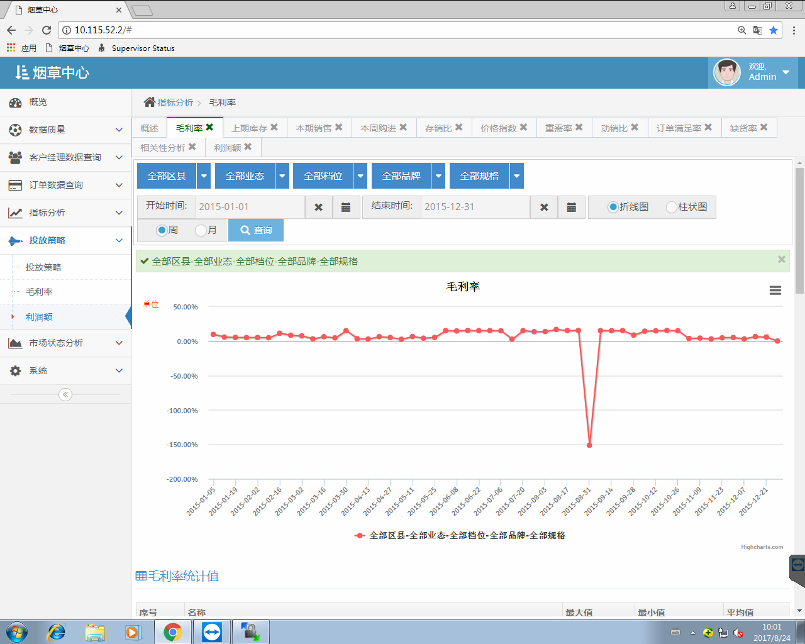Close the 上期库存 tab

tap(274, 127)
